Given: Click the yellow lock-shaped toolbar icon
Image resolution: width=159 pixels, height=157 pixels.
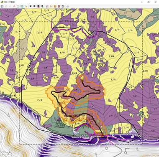Looking at the screenshot, I should point(26,6).
